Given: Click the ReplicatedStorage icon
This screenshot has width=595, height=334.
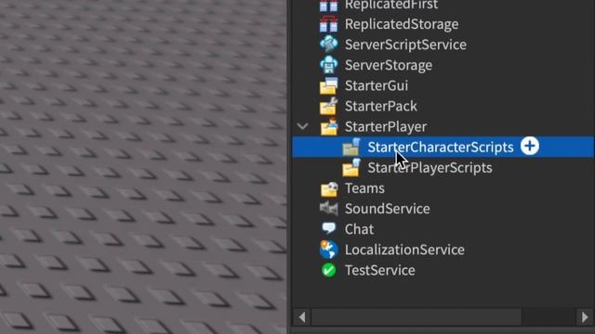Looking at the screenshot, I should coord(328,24).
